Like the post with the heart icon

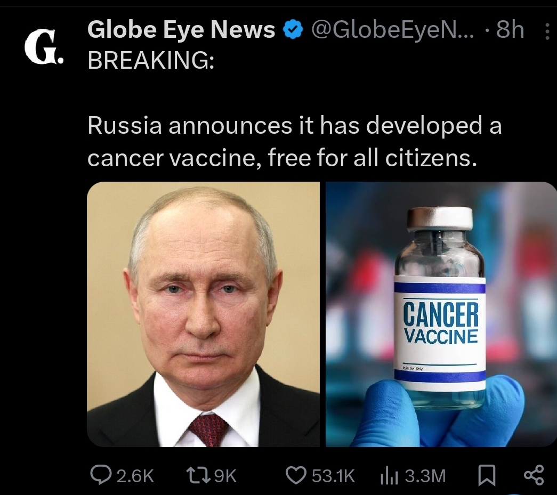tap(296, 475)
